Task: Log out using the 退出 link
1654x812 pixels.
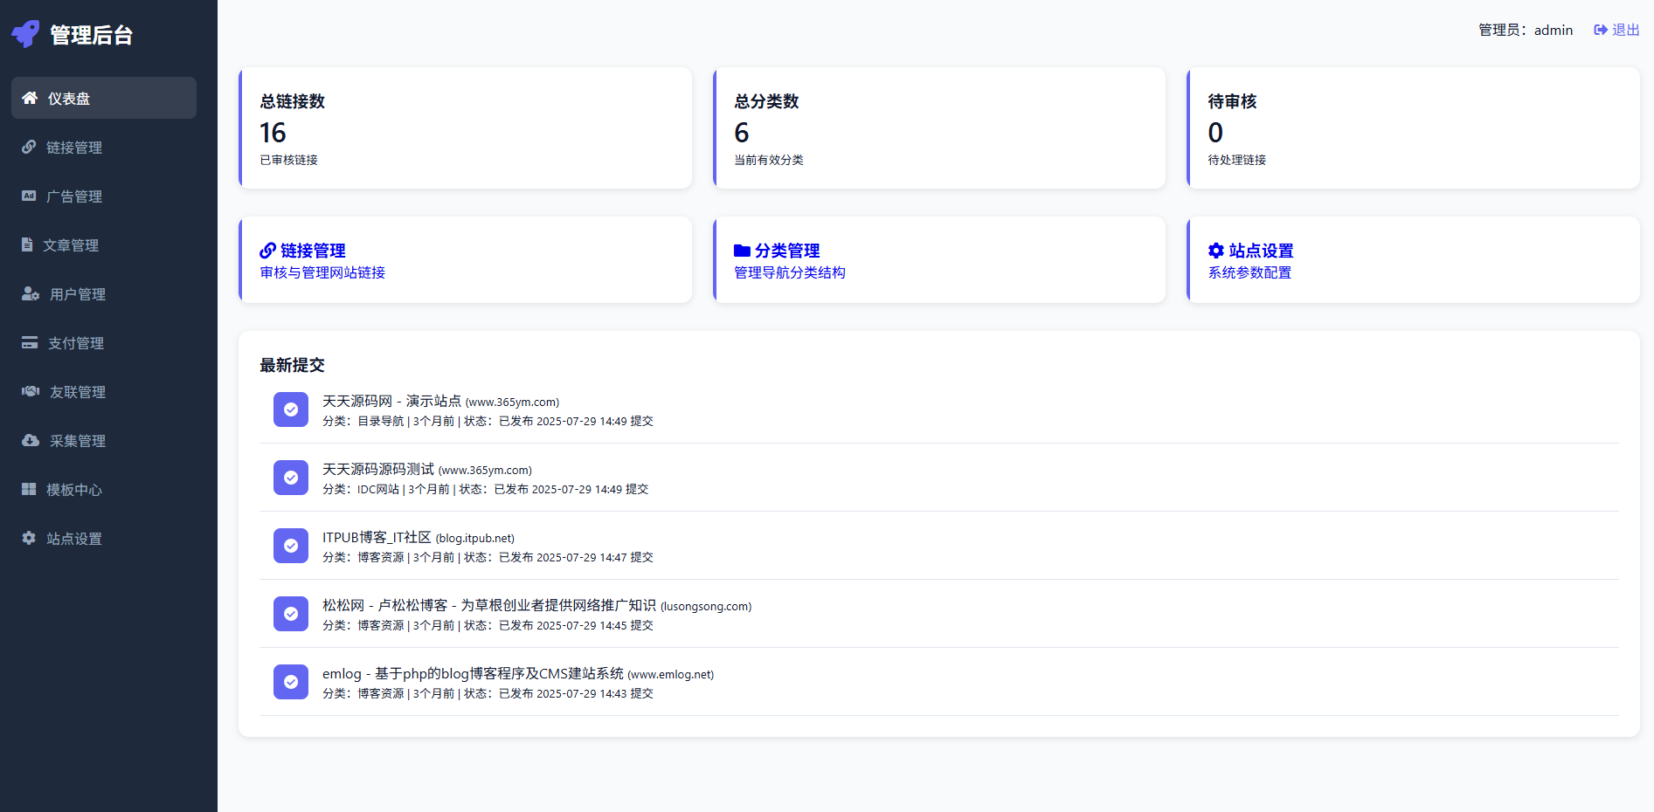Action: (x=1616, y=30)
